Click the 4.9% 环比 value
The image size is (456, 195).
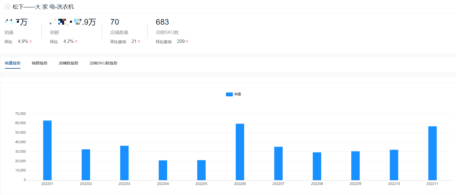pos(23,41)
